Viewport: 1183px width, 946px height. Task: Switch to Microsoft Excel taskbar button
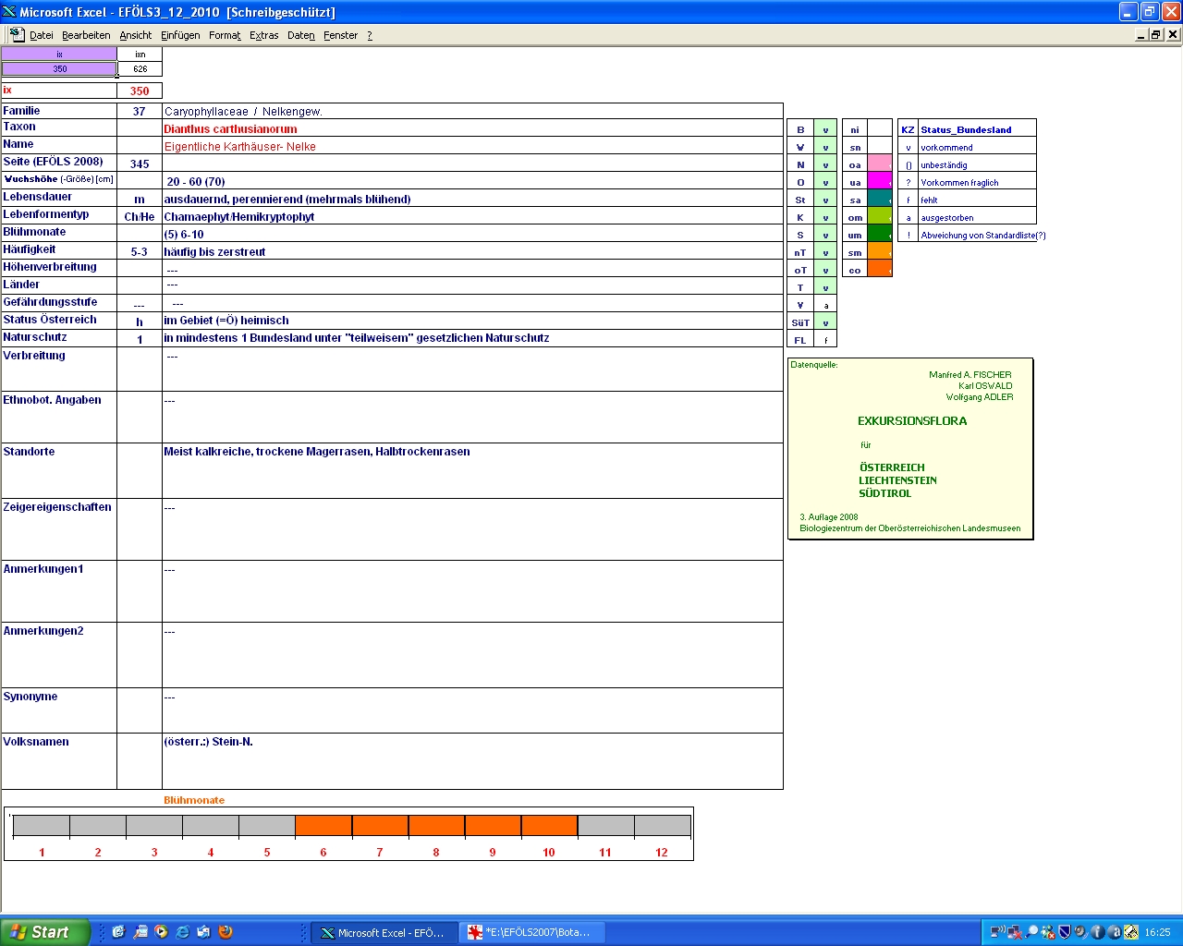384,932
